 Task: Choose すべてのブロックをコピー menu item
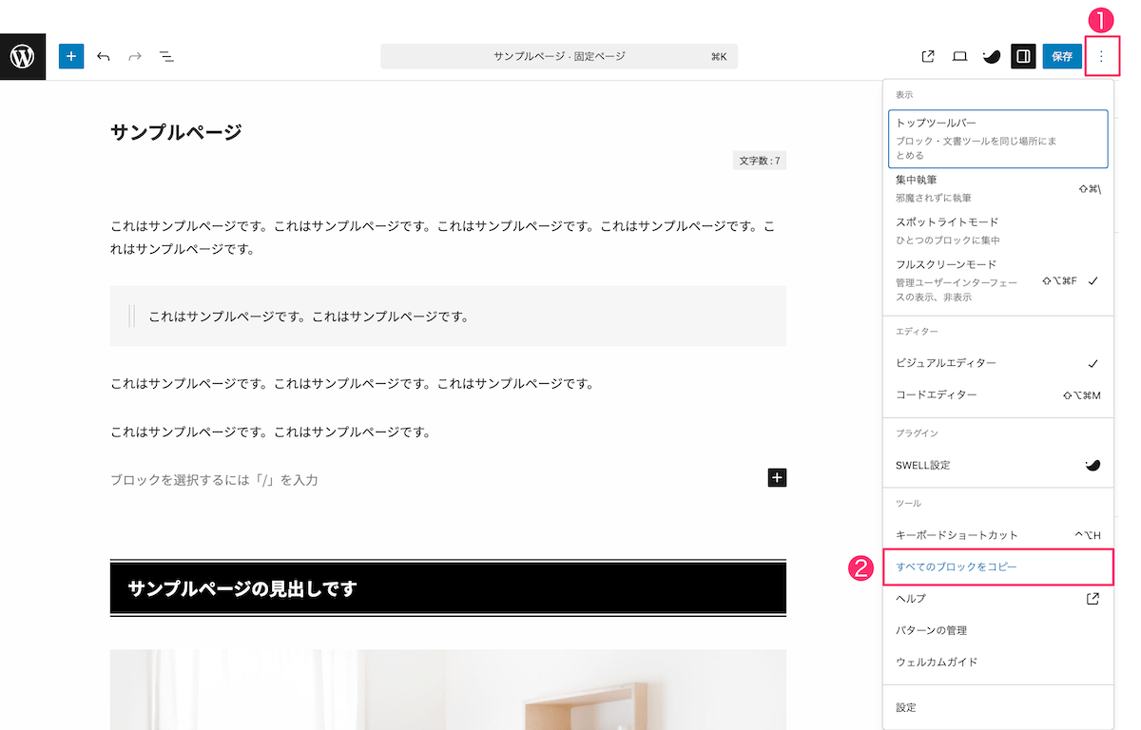click(997, 567)
